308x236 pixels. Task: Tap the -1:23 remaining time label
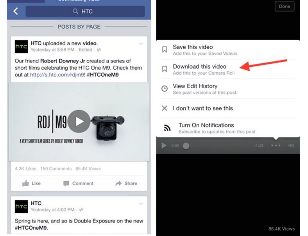[259, 145]
